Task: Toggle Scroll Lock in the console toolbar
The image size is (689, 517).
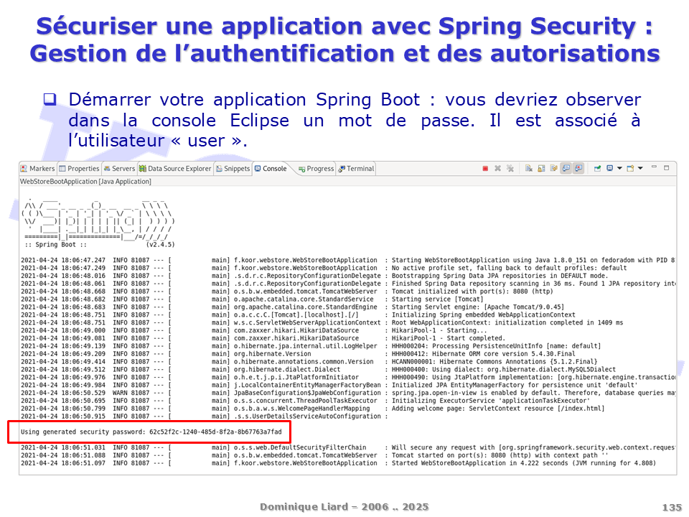Action: click(541, 169)
